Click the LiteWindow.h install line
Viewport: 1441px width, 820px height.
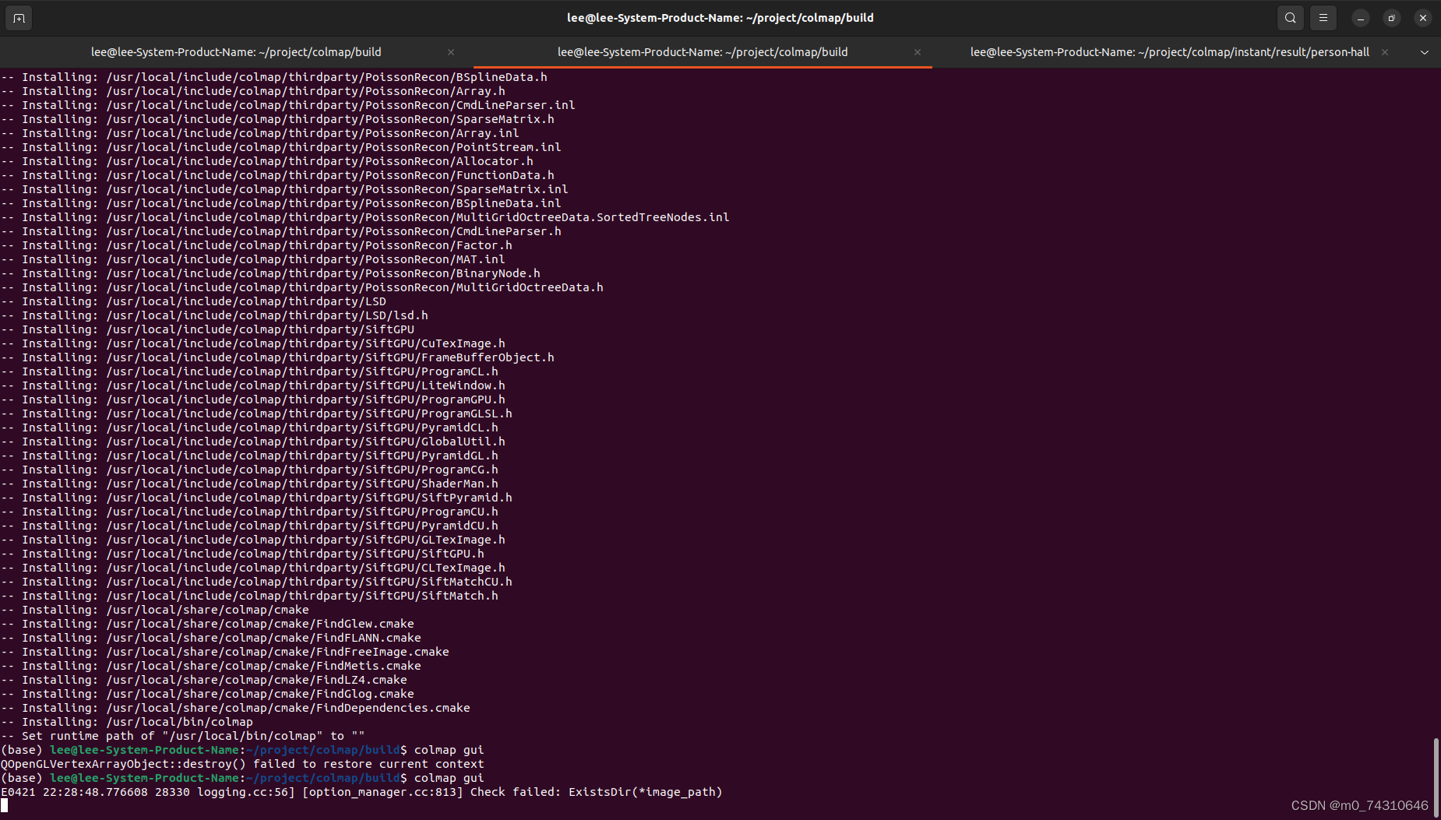(253, 385)
